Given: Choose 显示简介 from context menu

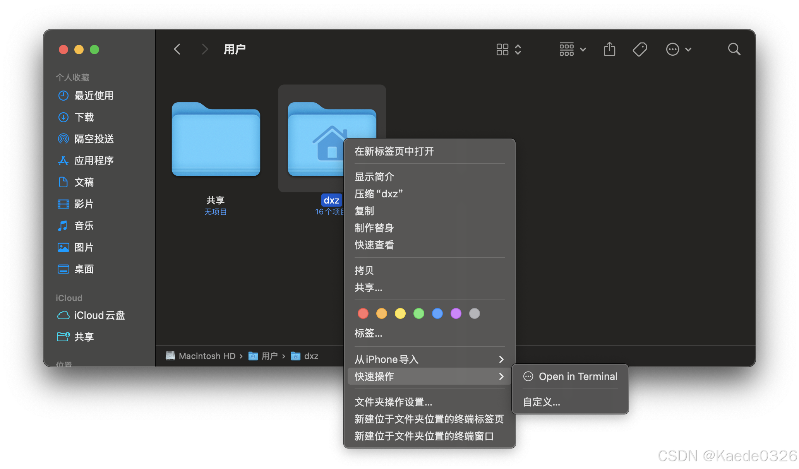Looking at the screenshot, I should pos(374,177).
